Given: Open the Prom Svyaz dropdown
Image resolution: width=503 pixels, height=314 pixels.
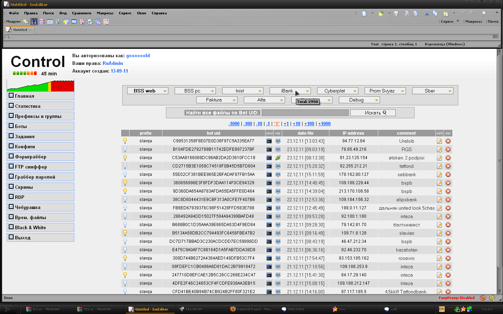Looking at the screenshot, I should 385,91.
